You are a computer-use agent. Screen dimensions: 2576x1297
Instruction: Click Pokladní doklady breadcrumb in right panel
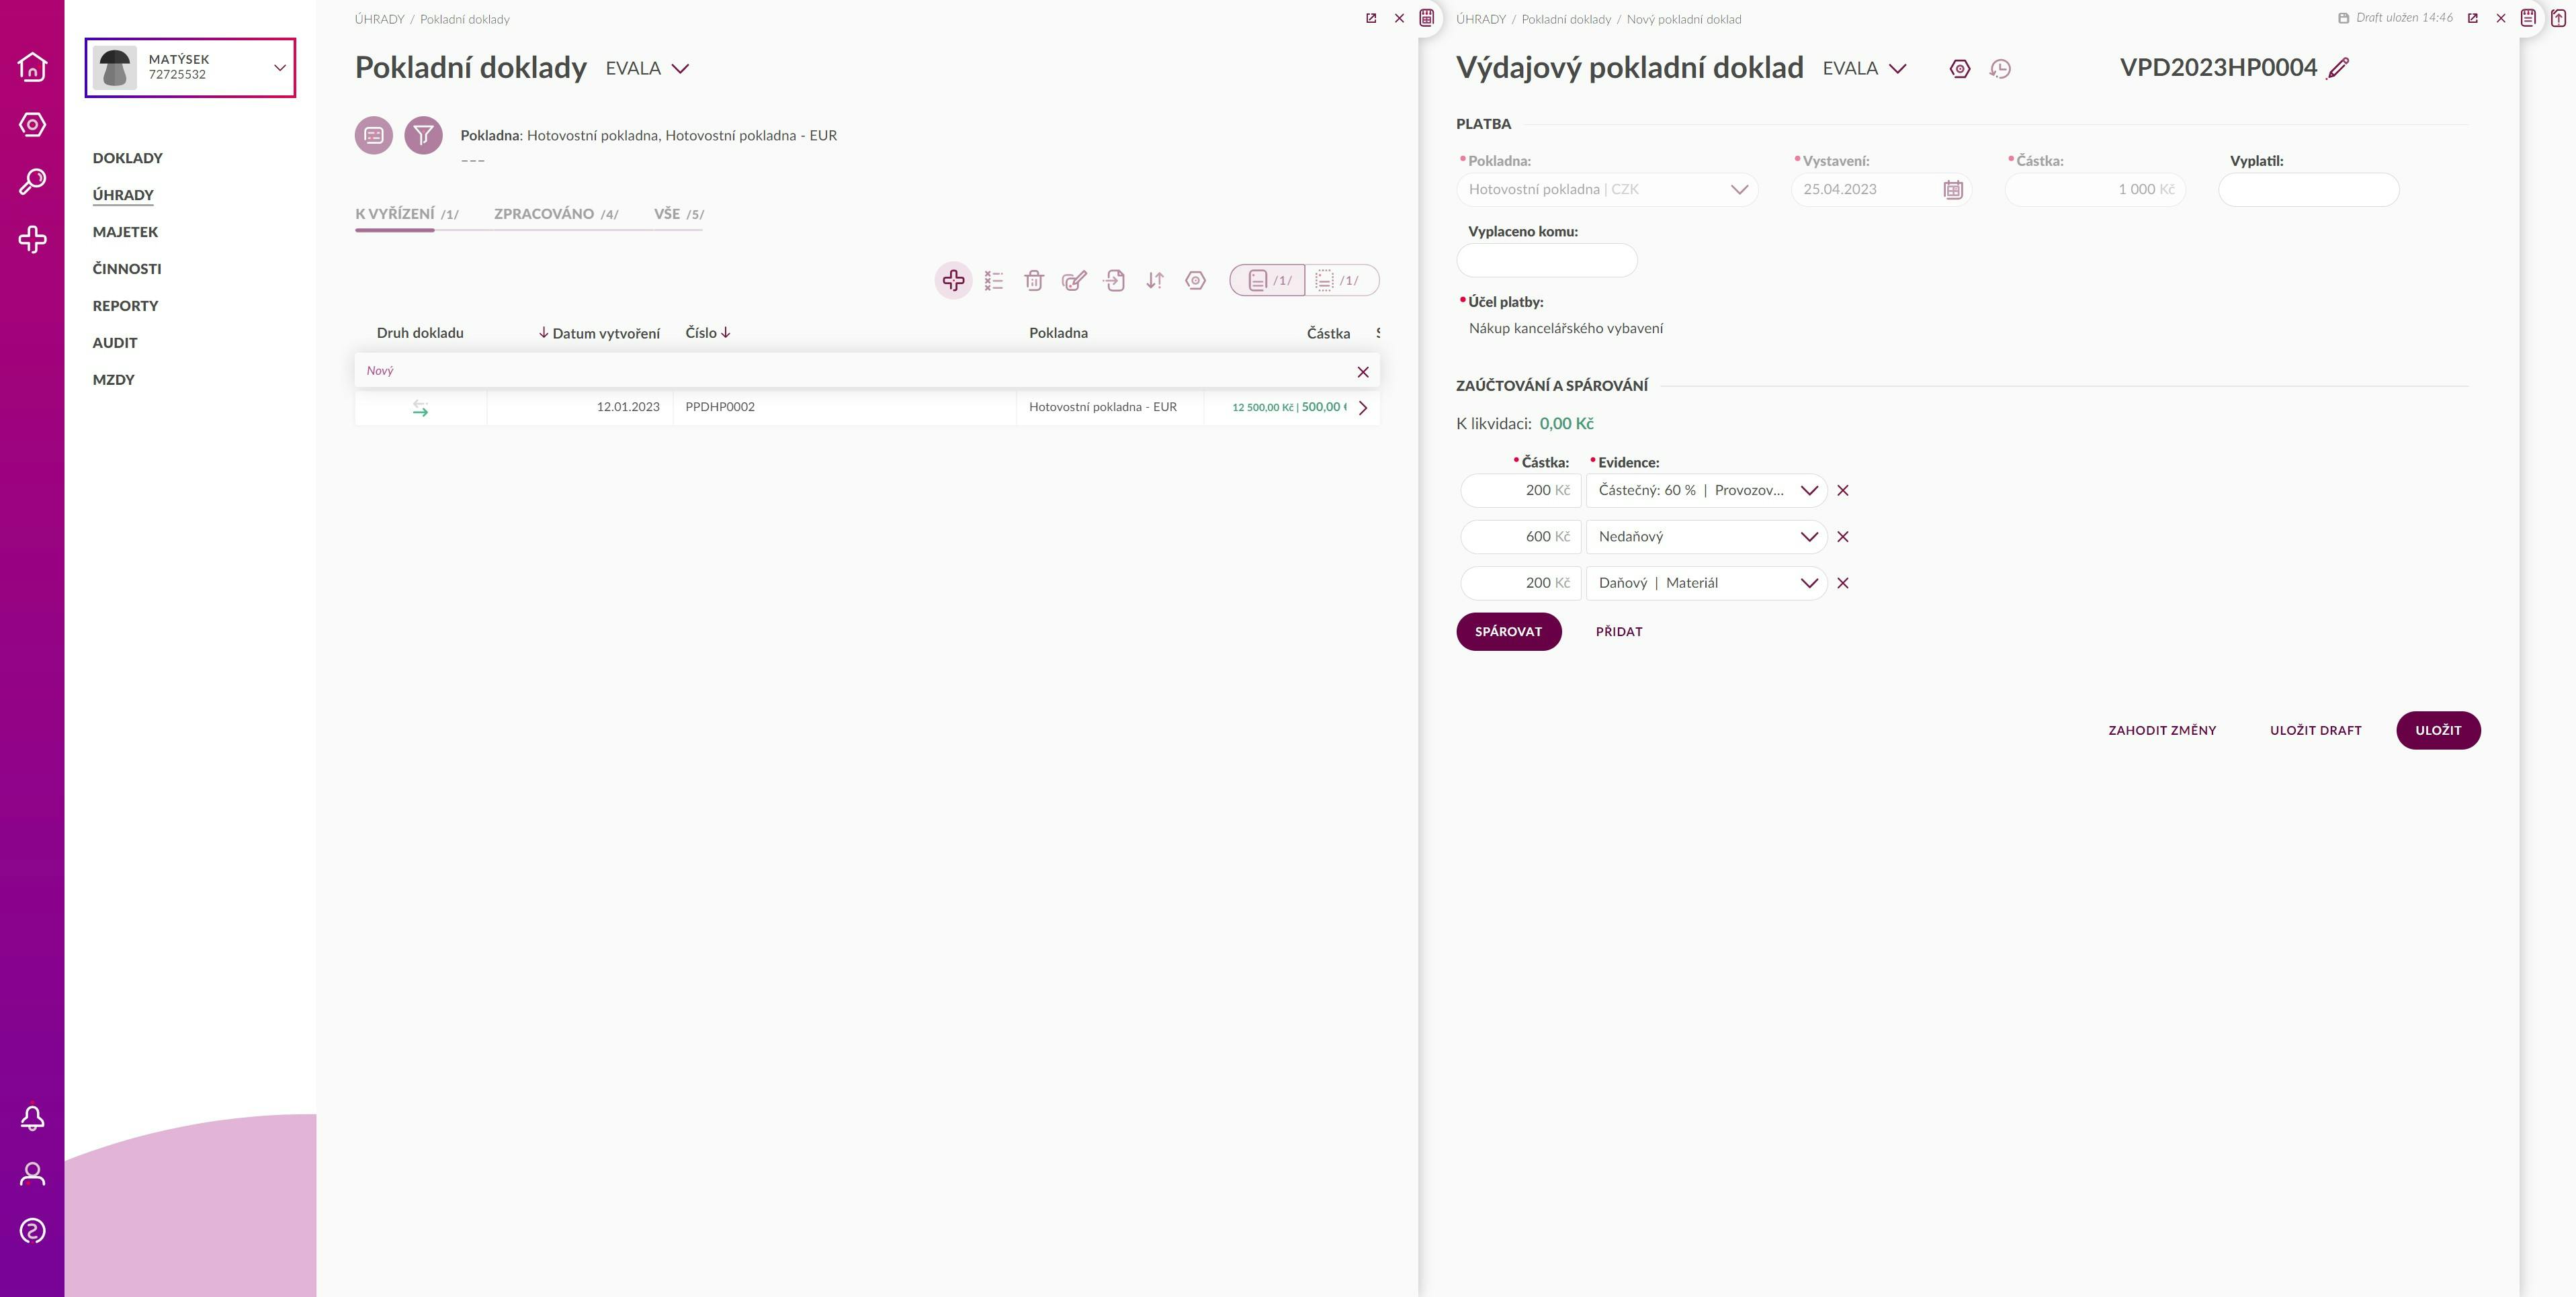coord(1566,19)
